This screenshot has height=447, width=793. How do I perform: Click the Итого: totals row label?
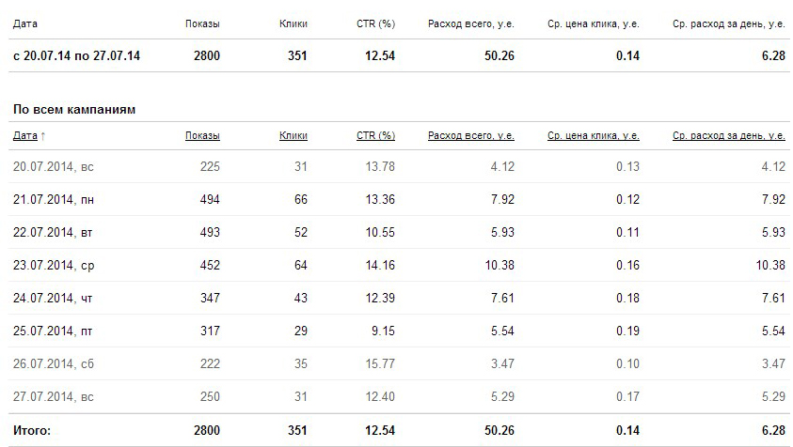click(32, 430)
